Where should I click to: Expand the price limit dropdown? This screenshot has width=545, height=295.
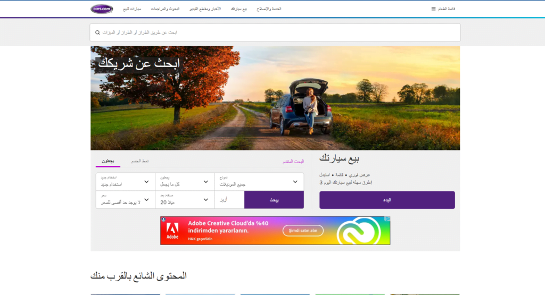click(x=125, y=200)
